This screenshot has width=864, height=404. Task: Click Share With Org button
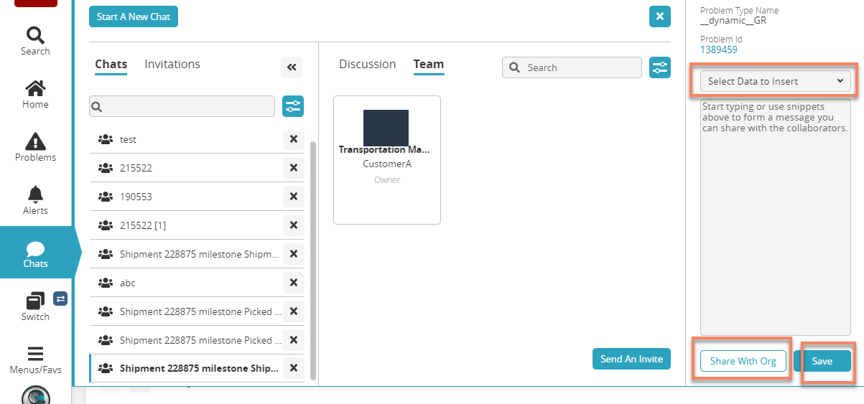tap(743, 361)
